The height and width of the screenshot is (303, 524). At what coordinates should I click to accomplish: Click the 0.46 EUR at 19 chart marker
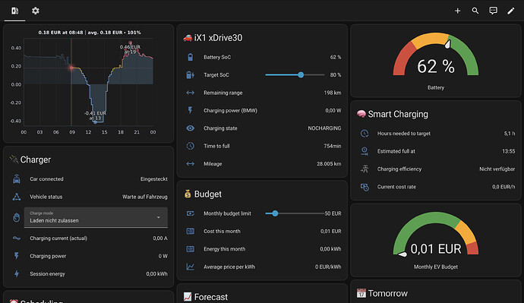point(131,43)
